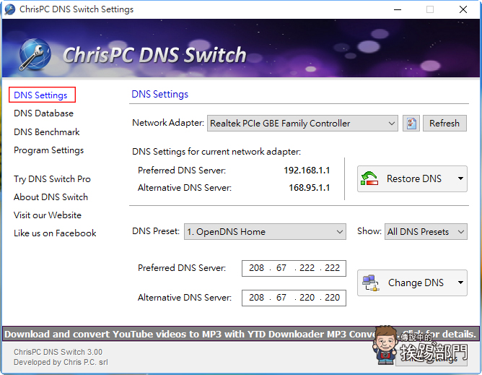
Task: Minimize the ChrisPC DNS Switch window
Action: tap(398, 9)
